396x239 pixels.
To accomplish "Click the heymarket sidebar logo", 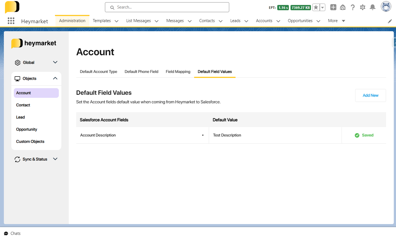I will pos(34,43).
